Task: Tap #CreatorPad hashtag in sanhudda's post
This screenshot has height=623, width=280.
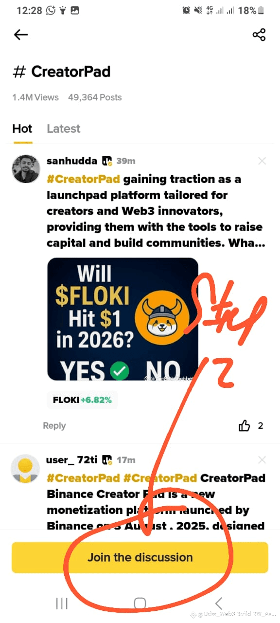Action: [83, 179]
